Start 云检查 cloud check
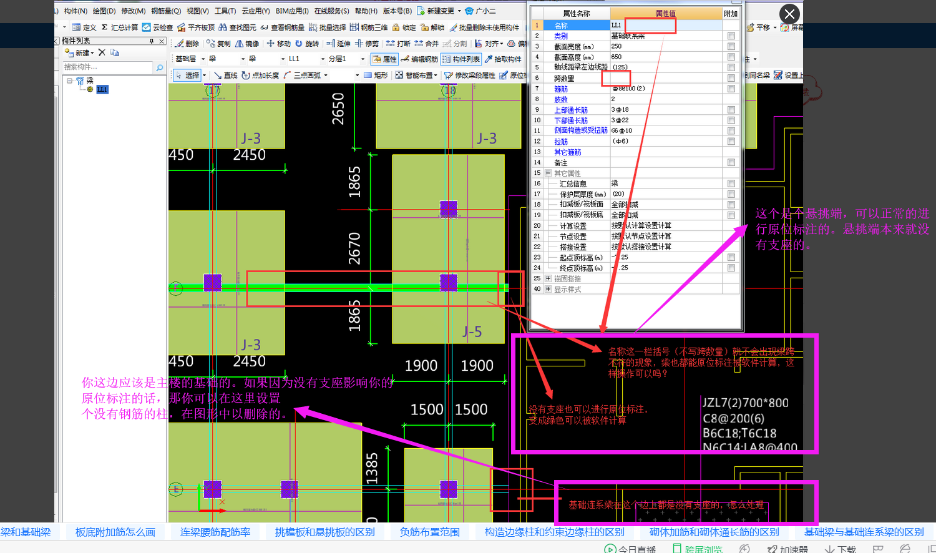Screen dimensions: 936x553 click(157, 27)
